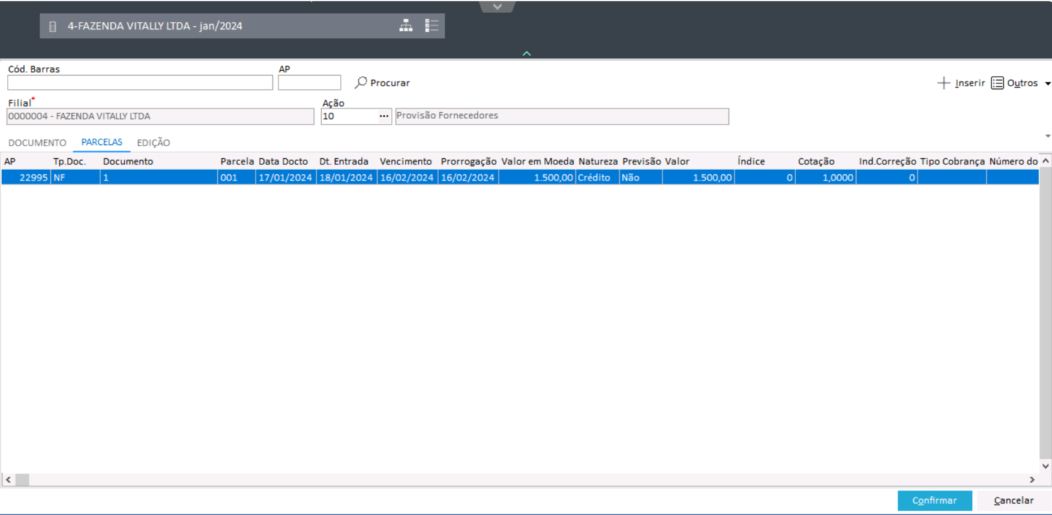Image resolution: width=1052 pixels, height=515 pixels.
Task: Click the small arrow at the right edge of the tab row
Action: click(1048, 136)
